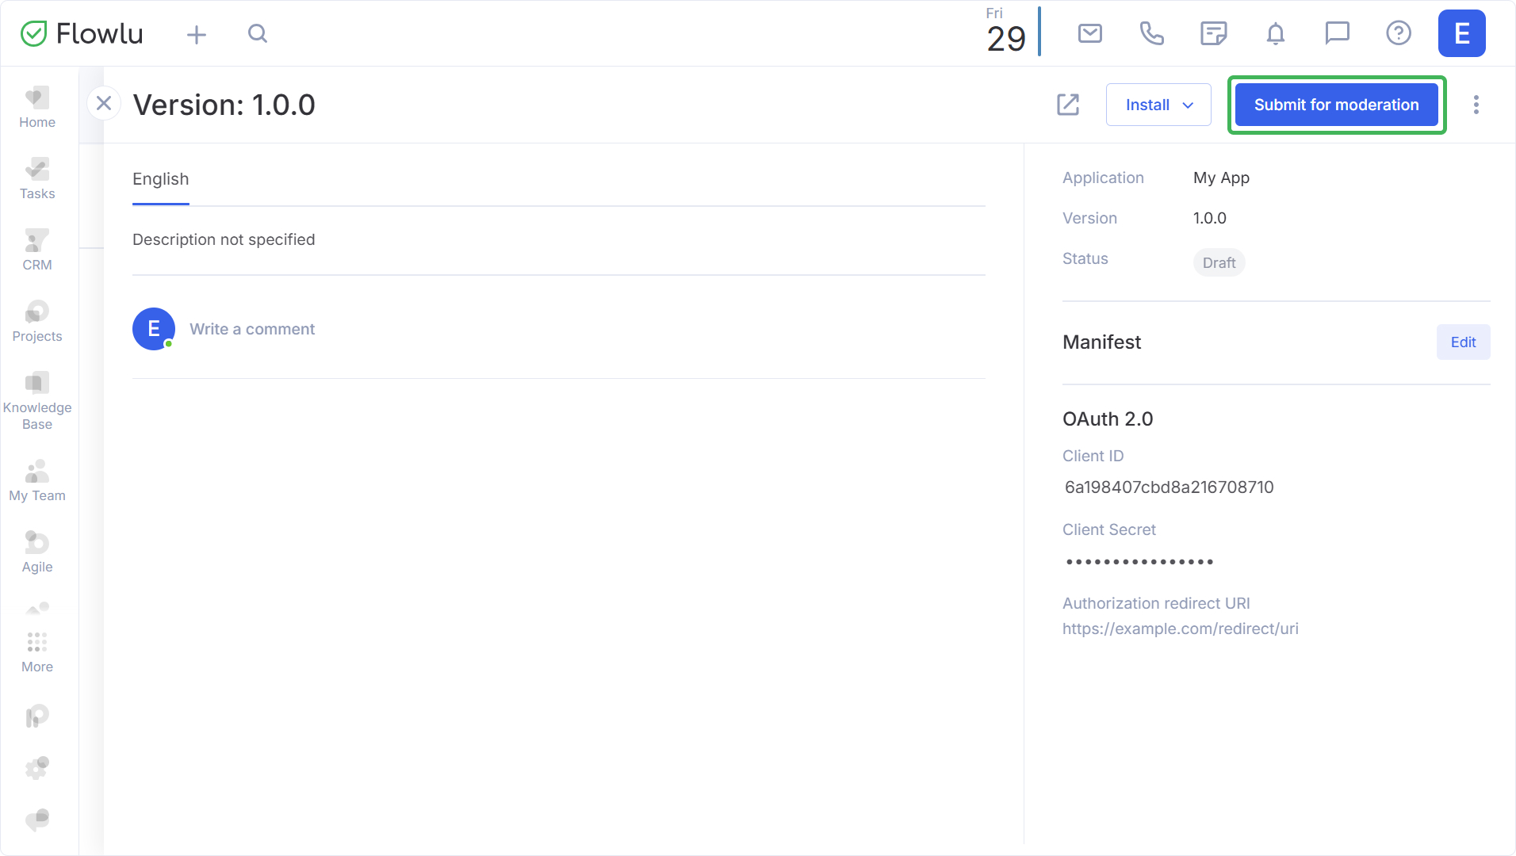
Task: Expand the Install dropdown
Action: 1158,105
